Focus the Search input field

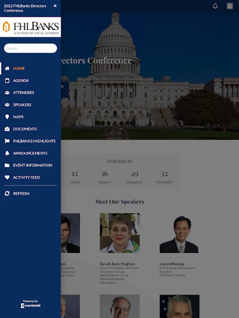[x=30, y=48]
